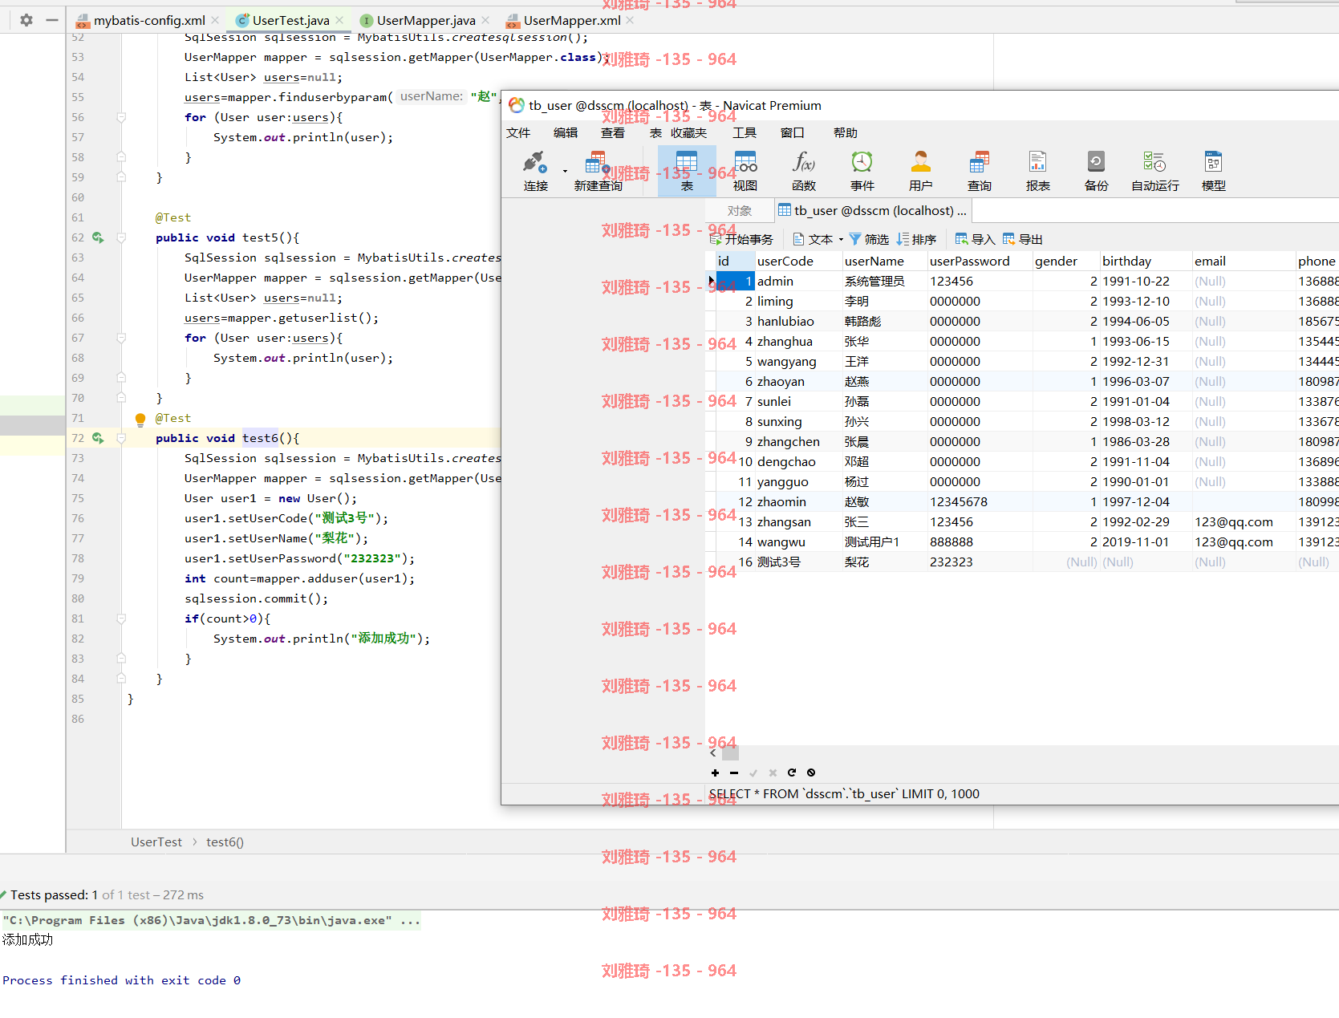Click the delete record minus icon
The width and height of the screenshot is (1339, 1018).
[x=734, y=773]
